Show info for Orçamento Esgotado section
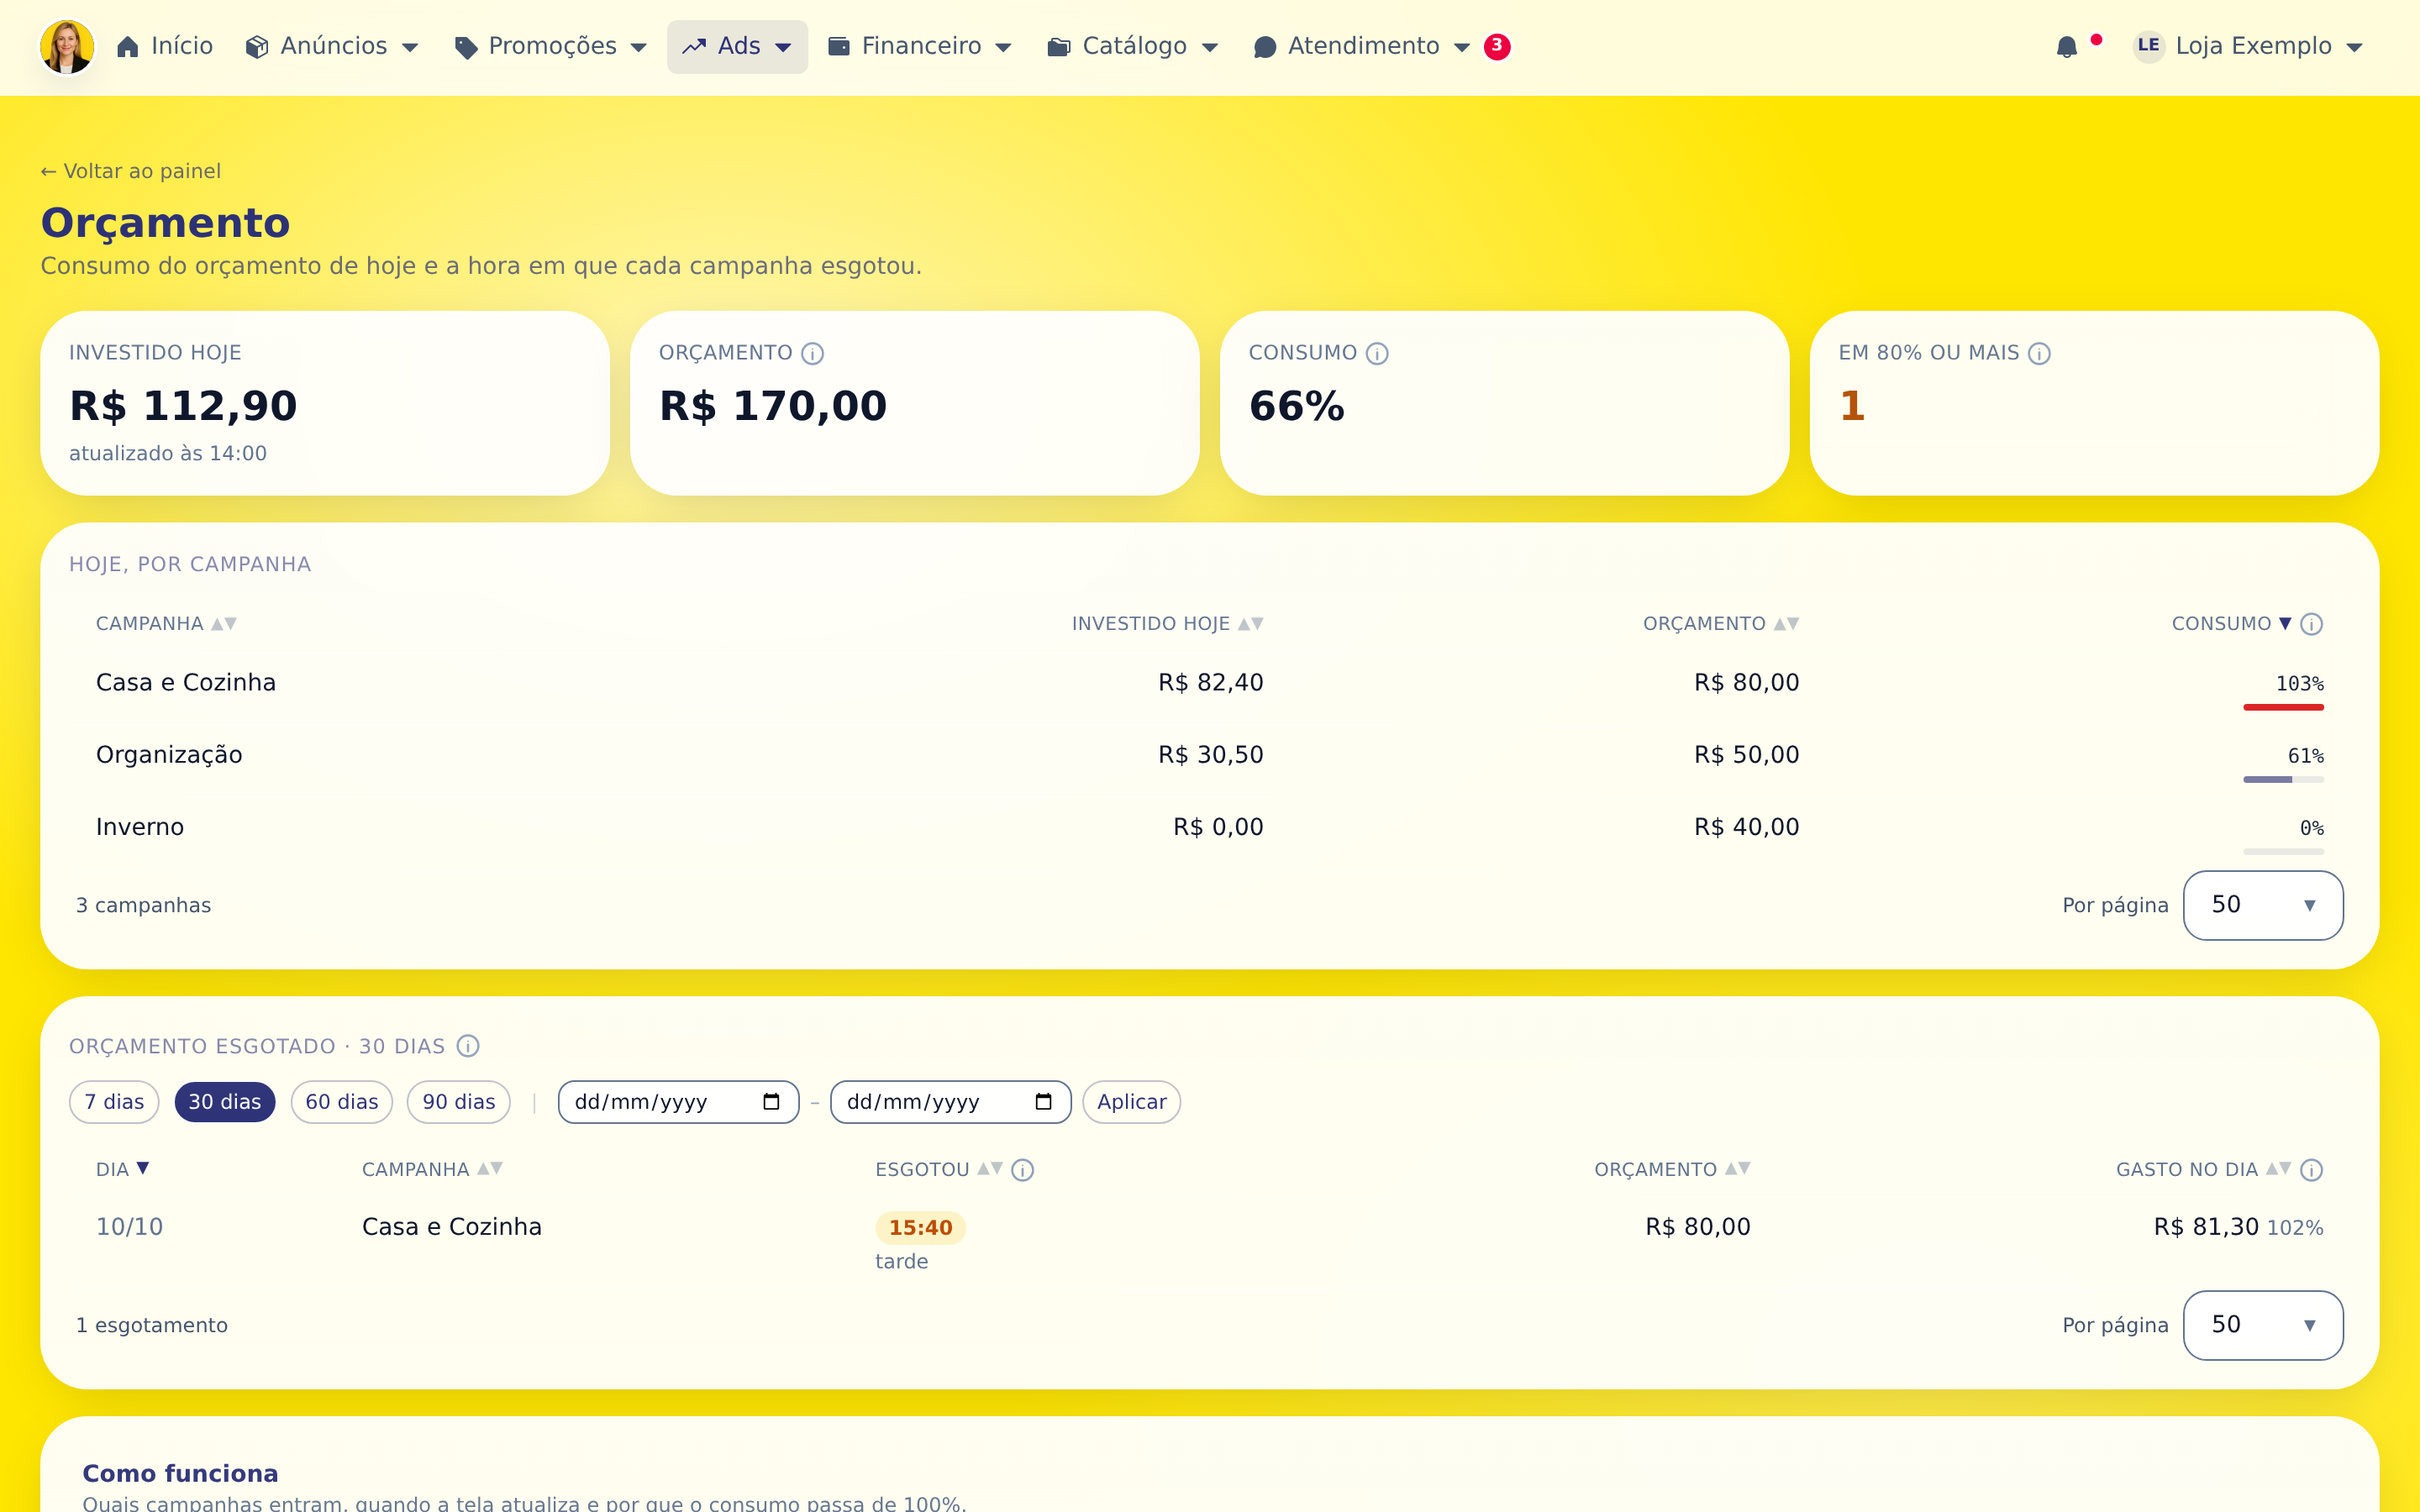Screen dimensions: 2420x1512 (x=468, y=1046)
